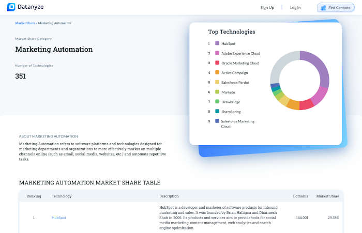Click the Salesforce Marketing Cloud blue swatch
This screenshot has height=233, width=362.
(x=217, y=121)
